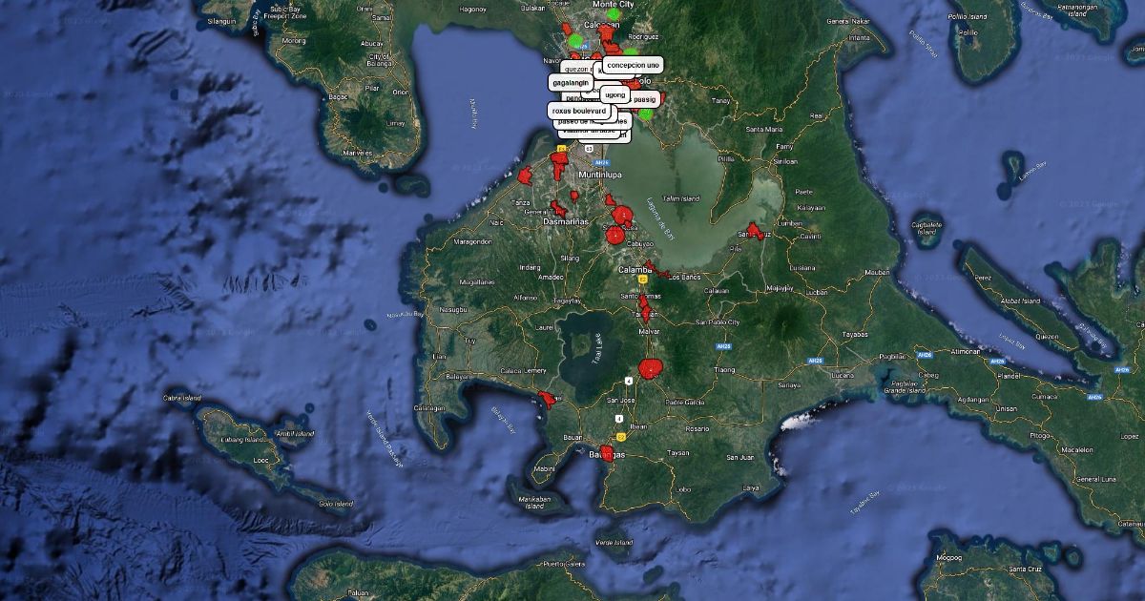Select the green marker below the paasig label
Viewport: 1145px width, 601px height.
click(645, 114)
